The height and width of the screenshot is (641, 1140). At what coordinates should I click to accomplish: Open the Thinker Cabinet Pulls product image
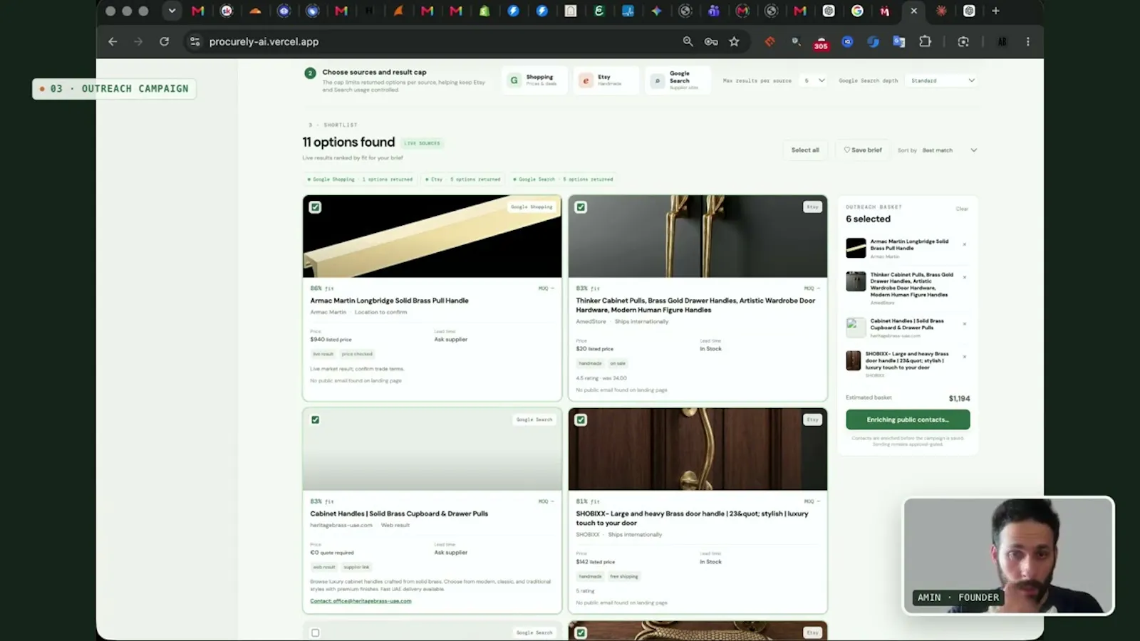pos(698,236)
